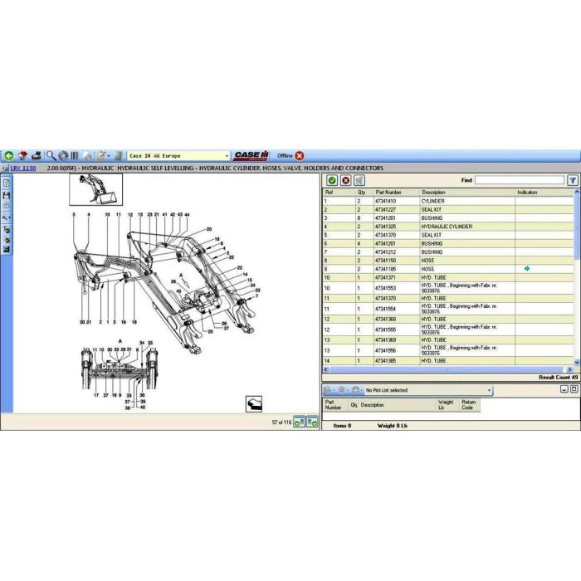Image resolution: width=581 pixels, height=581 pixels.
Task: Click the bottom grid icon in left sidebar
Action: pyautogui.click(x=7, y=249)
